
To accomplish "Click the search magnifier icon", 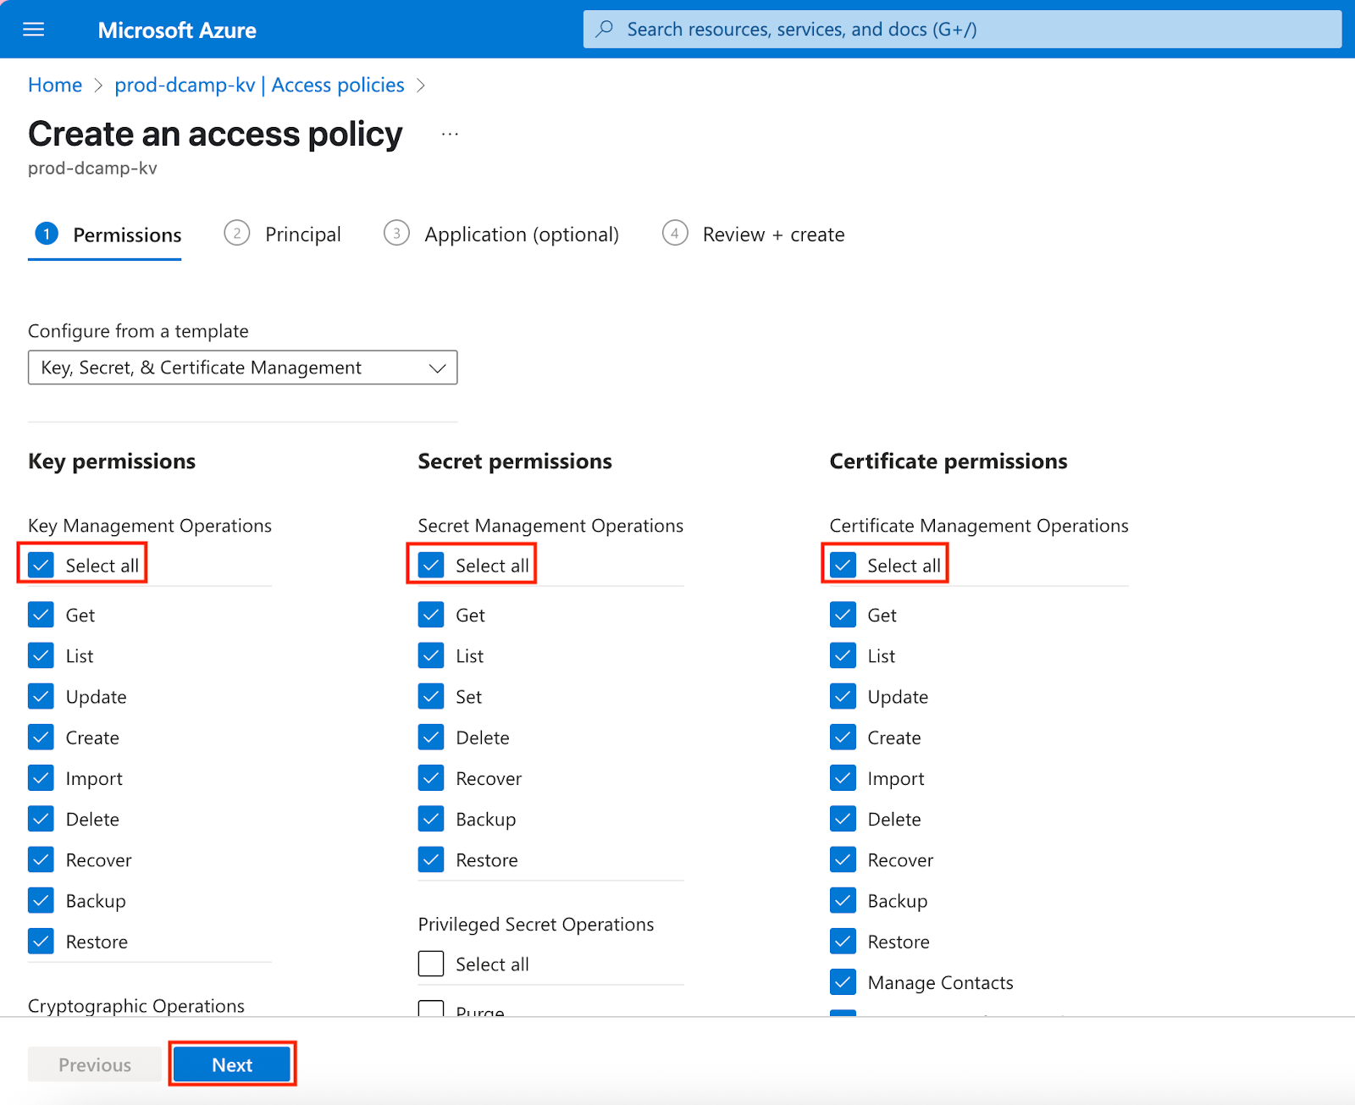I will pyautogui.click(x=604, y=29).
